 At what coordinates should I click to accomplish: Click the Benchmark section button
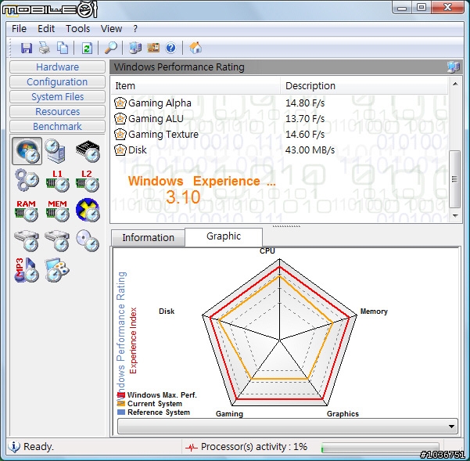[57, 127]
